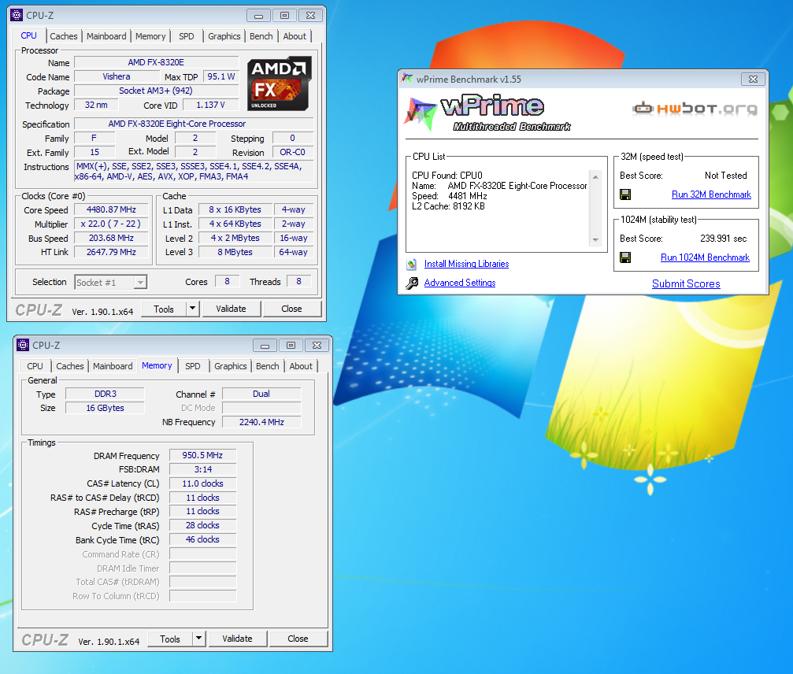Click the 1024M Best Score 239.991 sec

pos(723,238)
